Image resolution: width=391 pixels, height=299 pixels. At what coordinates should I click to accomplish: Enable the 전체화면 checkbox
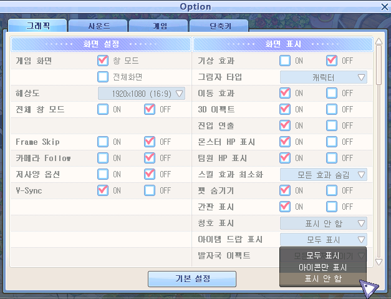pyautogui.click(x=103, y=77)
